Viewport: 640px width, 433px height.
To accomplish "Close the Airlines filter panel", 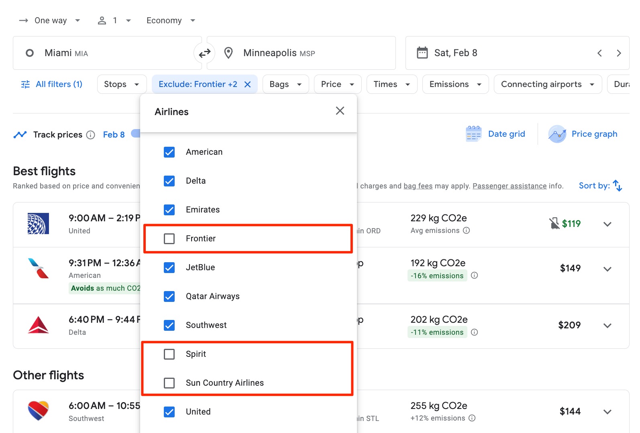I will click(340, 111).
